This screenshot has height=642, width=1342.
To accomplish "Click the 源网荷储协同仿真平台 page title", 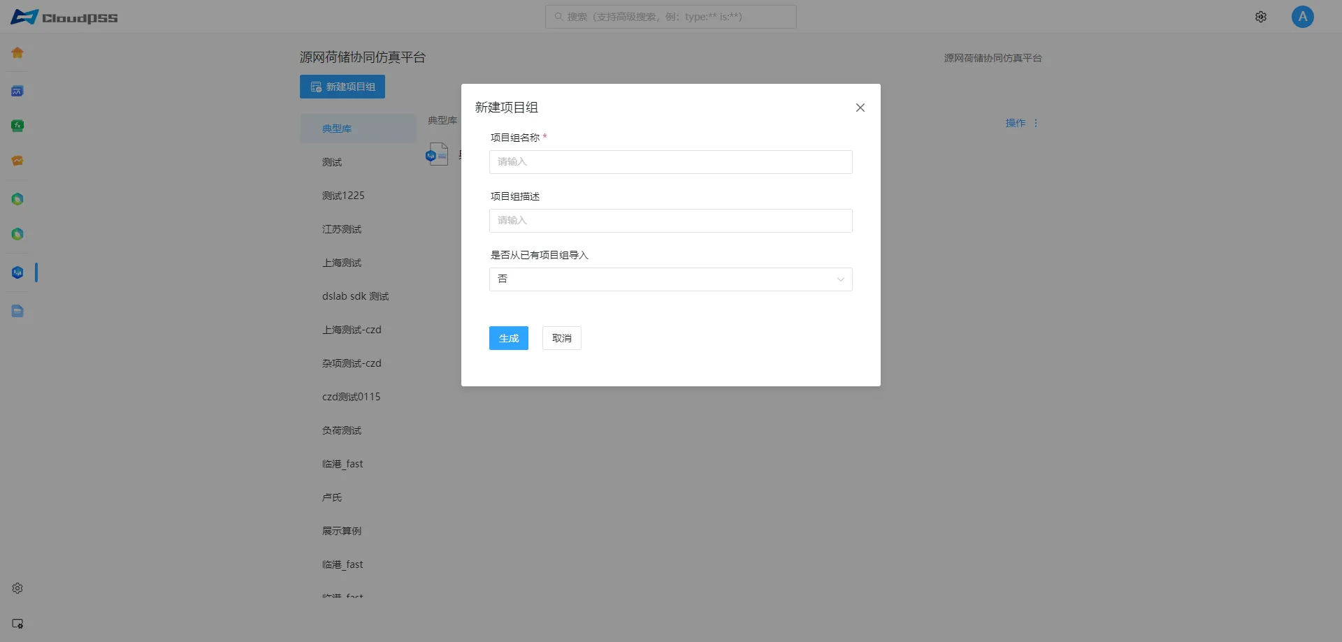I will click(363, 57).
